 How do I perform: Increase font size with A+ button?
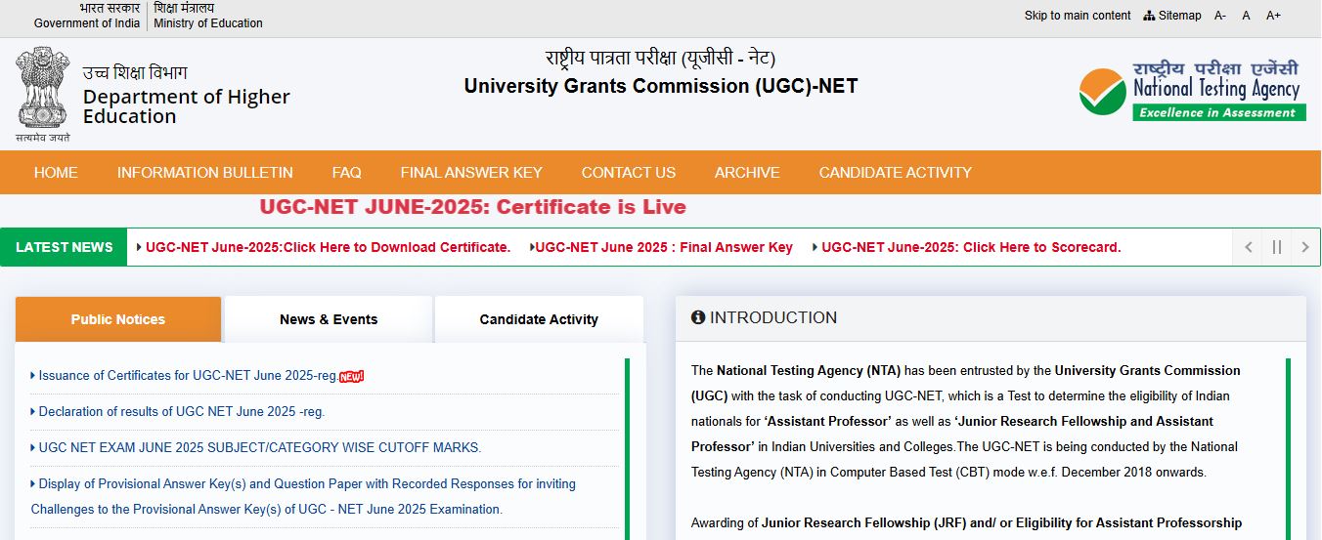pyautogui.click(x=1273, y=16)
